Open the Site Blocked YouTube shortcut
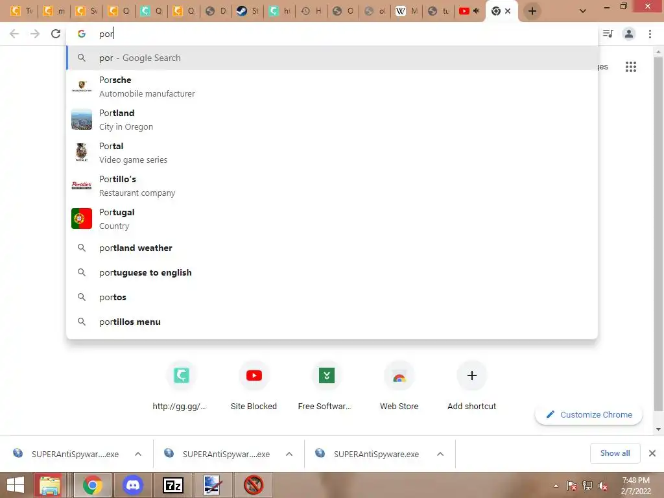The height and width of the screenshot is (498, 664). pos(254,385)
